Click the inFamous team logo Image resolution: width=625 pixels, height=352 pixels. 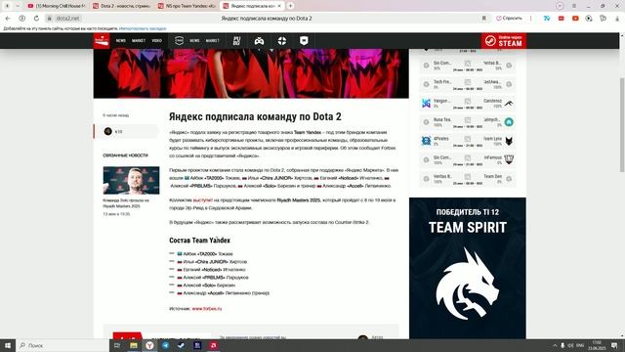tap(509, 160)
